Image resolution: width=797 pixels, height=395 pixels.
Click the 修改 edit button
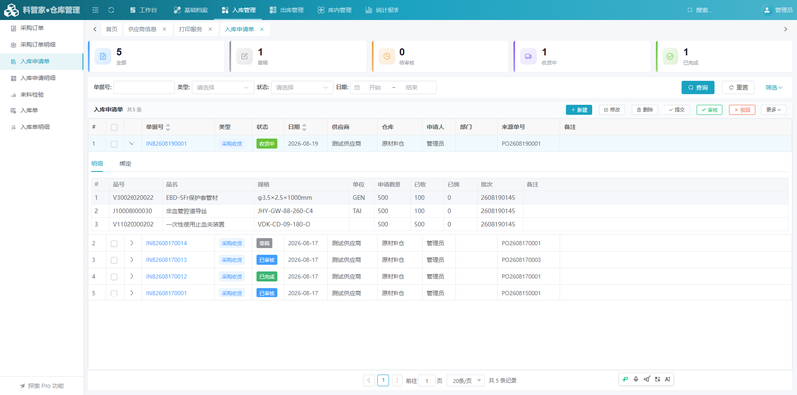612,110
